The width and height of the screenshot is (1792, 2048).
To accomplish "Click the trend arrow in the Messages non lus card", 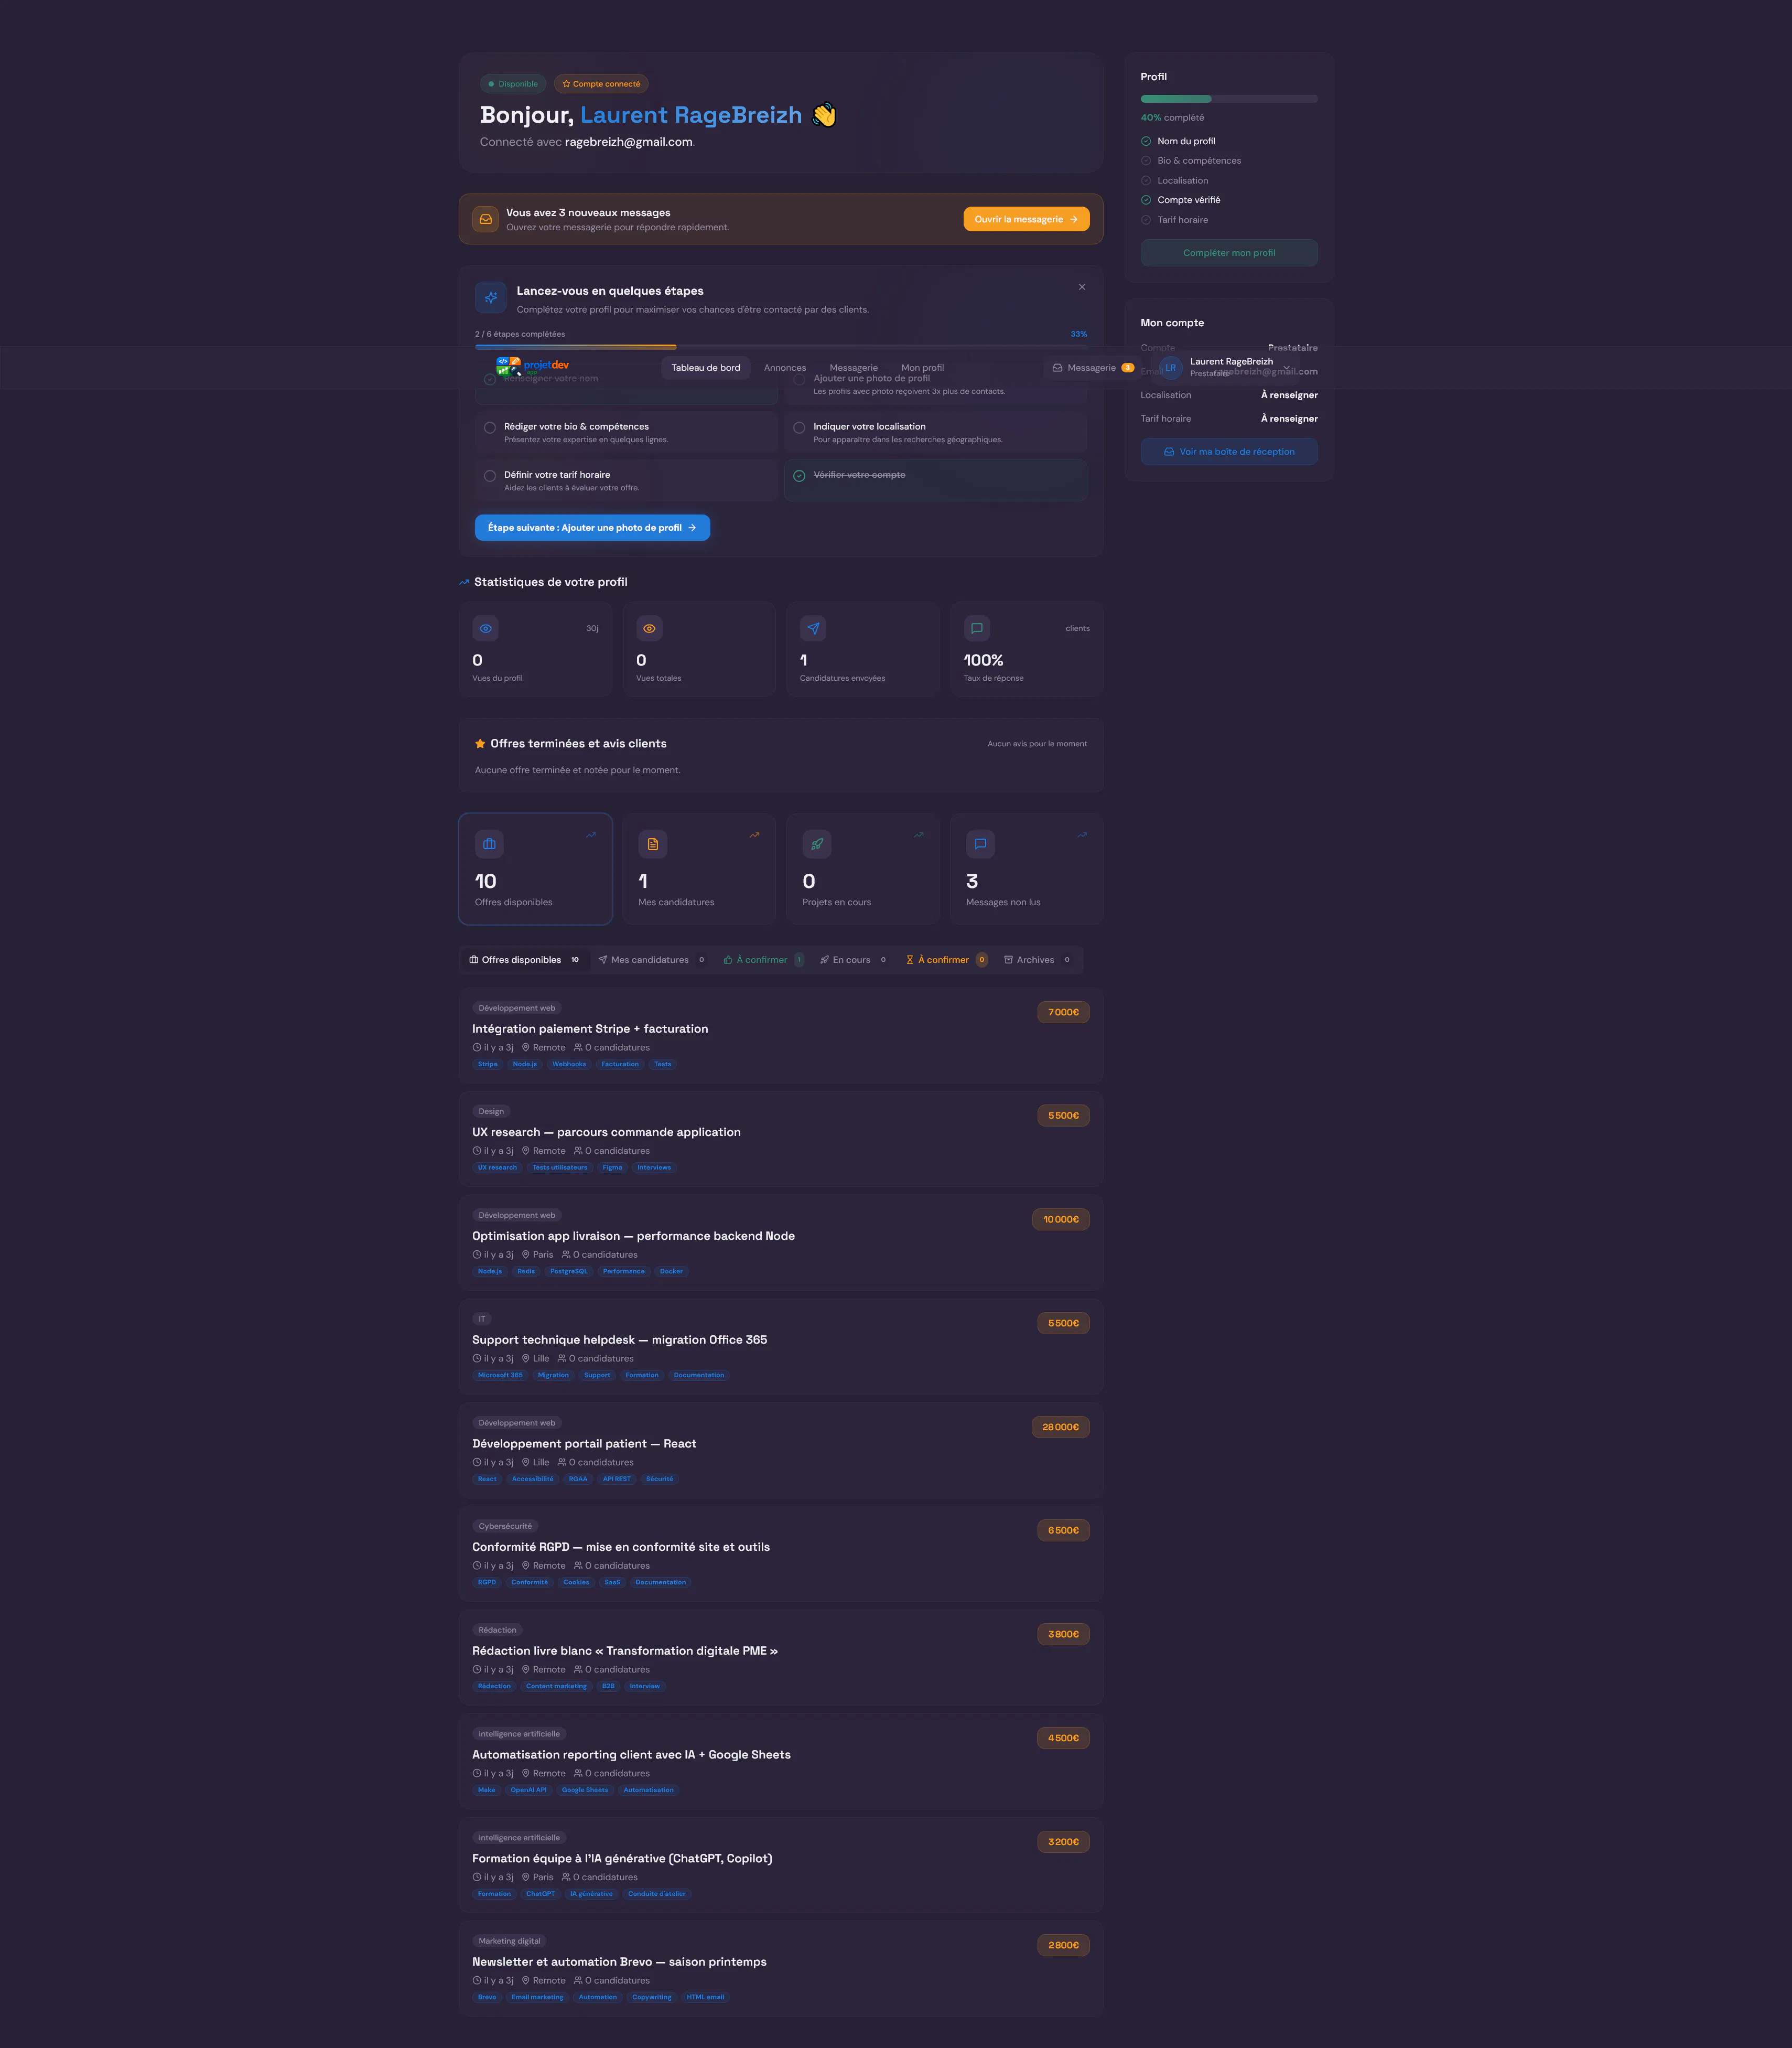I will coord(1082,835).
